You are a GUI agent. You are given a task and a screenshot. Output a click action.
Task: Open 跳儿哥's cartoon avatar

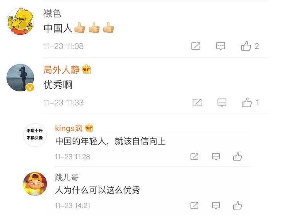coord(35,184)
